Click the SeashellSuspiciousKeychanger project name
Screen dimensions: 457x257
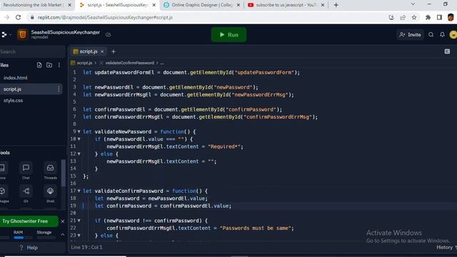click(65, 32)
